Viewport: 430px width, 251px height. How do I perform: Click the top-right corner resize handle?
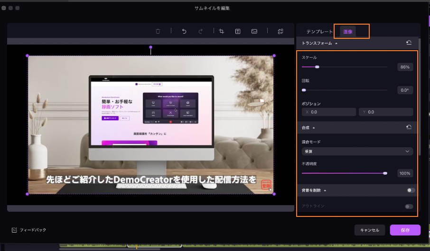(274, 55)
